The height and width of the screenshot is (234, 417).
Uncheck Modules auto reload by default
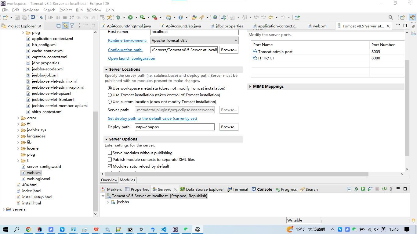click(110, 166)
